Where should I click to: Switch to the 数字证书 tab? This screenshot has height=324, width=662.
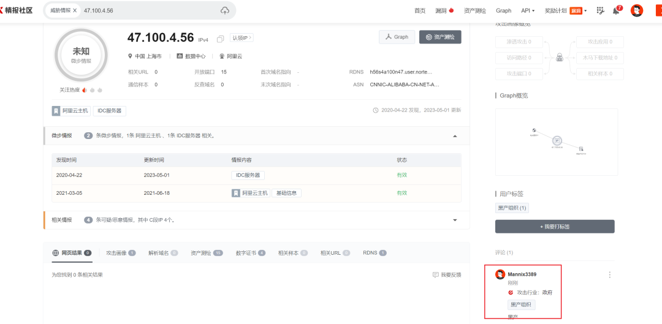coord(250,252)
